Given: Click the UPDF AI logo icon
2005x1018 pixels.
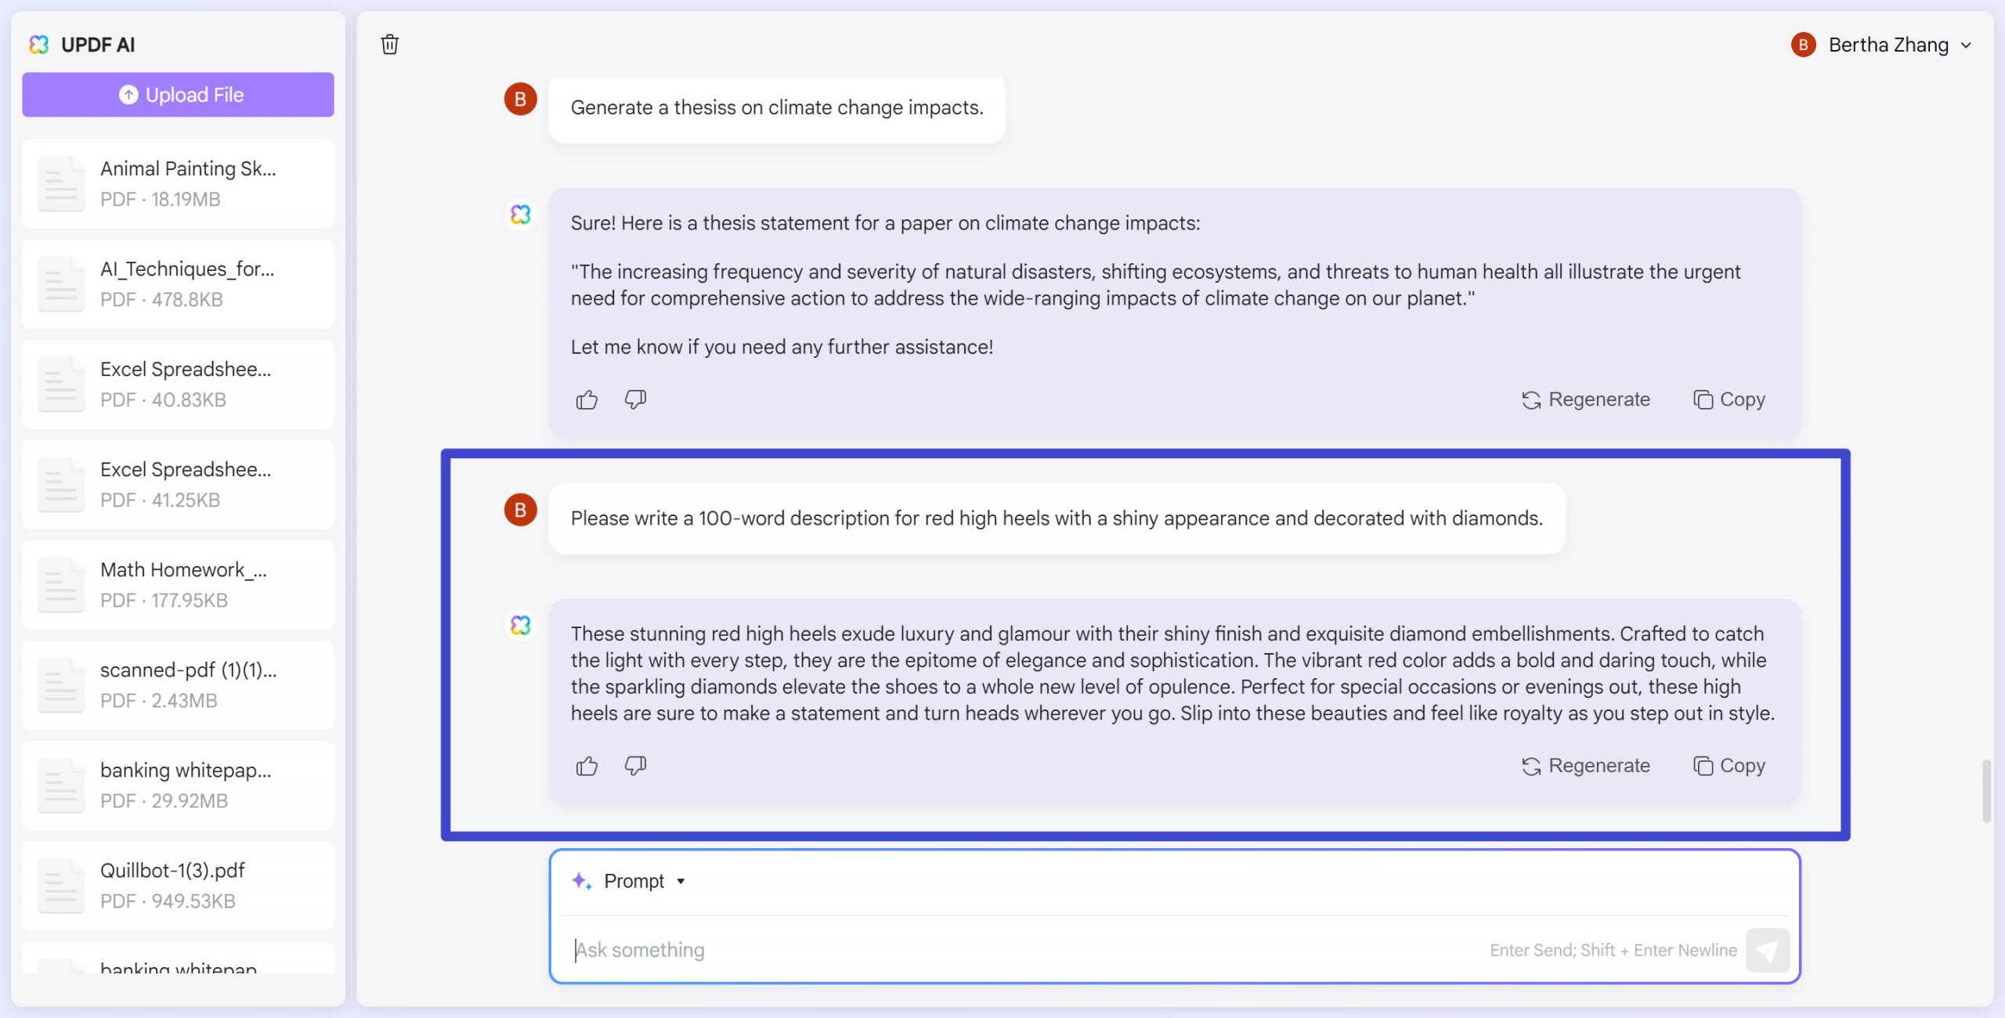Looking at the screenshot, I should pos(38,45).
